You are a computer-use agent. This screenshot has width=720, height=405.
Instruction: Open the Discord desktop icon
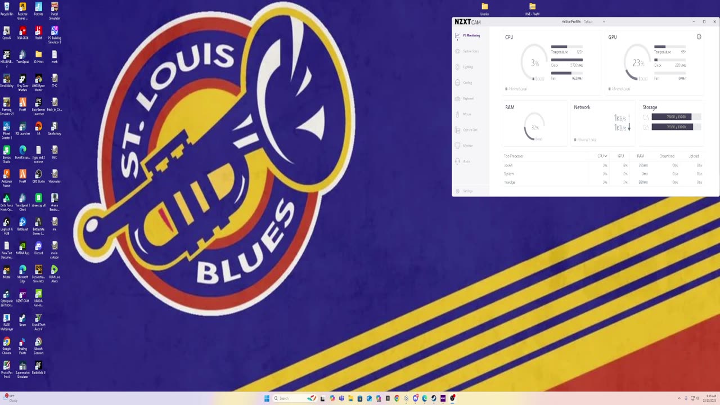[38, 247]
